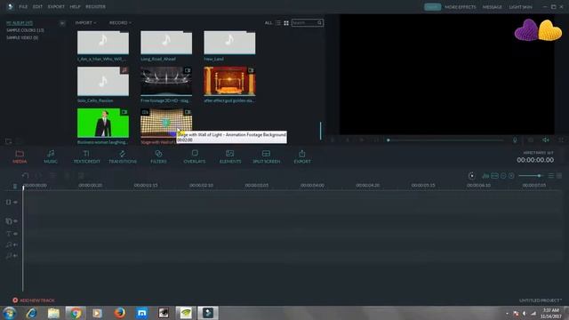Click the preview volume speaker icon
Screen dimensions: 569x320
pos(545,140)
